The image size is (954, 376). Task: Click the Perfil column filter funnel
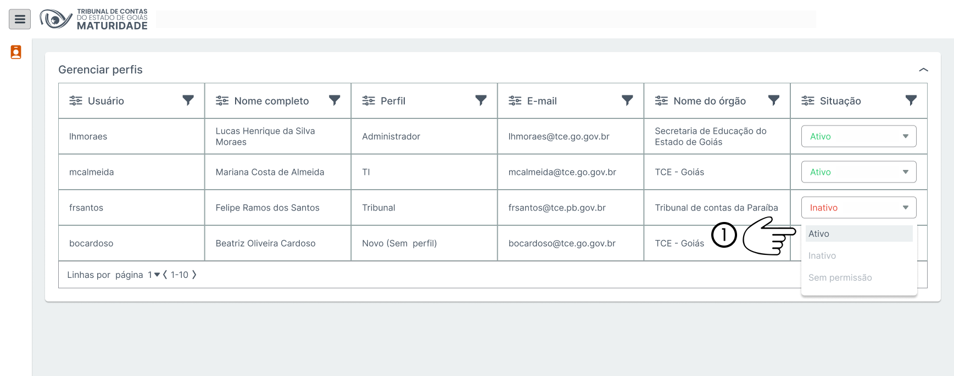481,100
